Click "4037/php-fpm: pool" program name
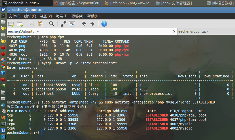 188,120
